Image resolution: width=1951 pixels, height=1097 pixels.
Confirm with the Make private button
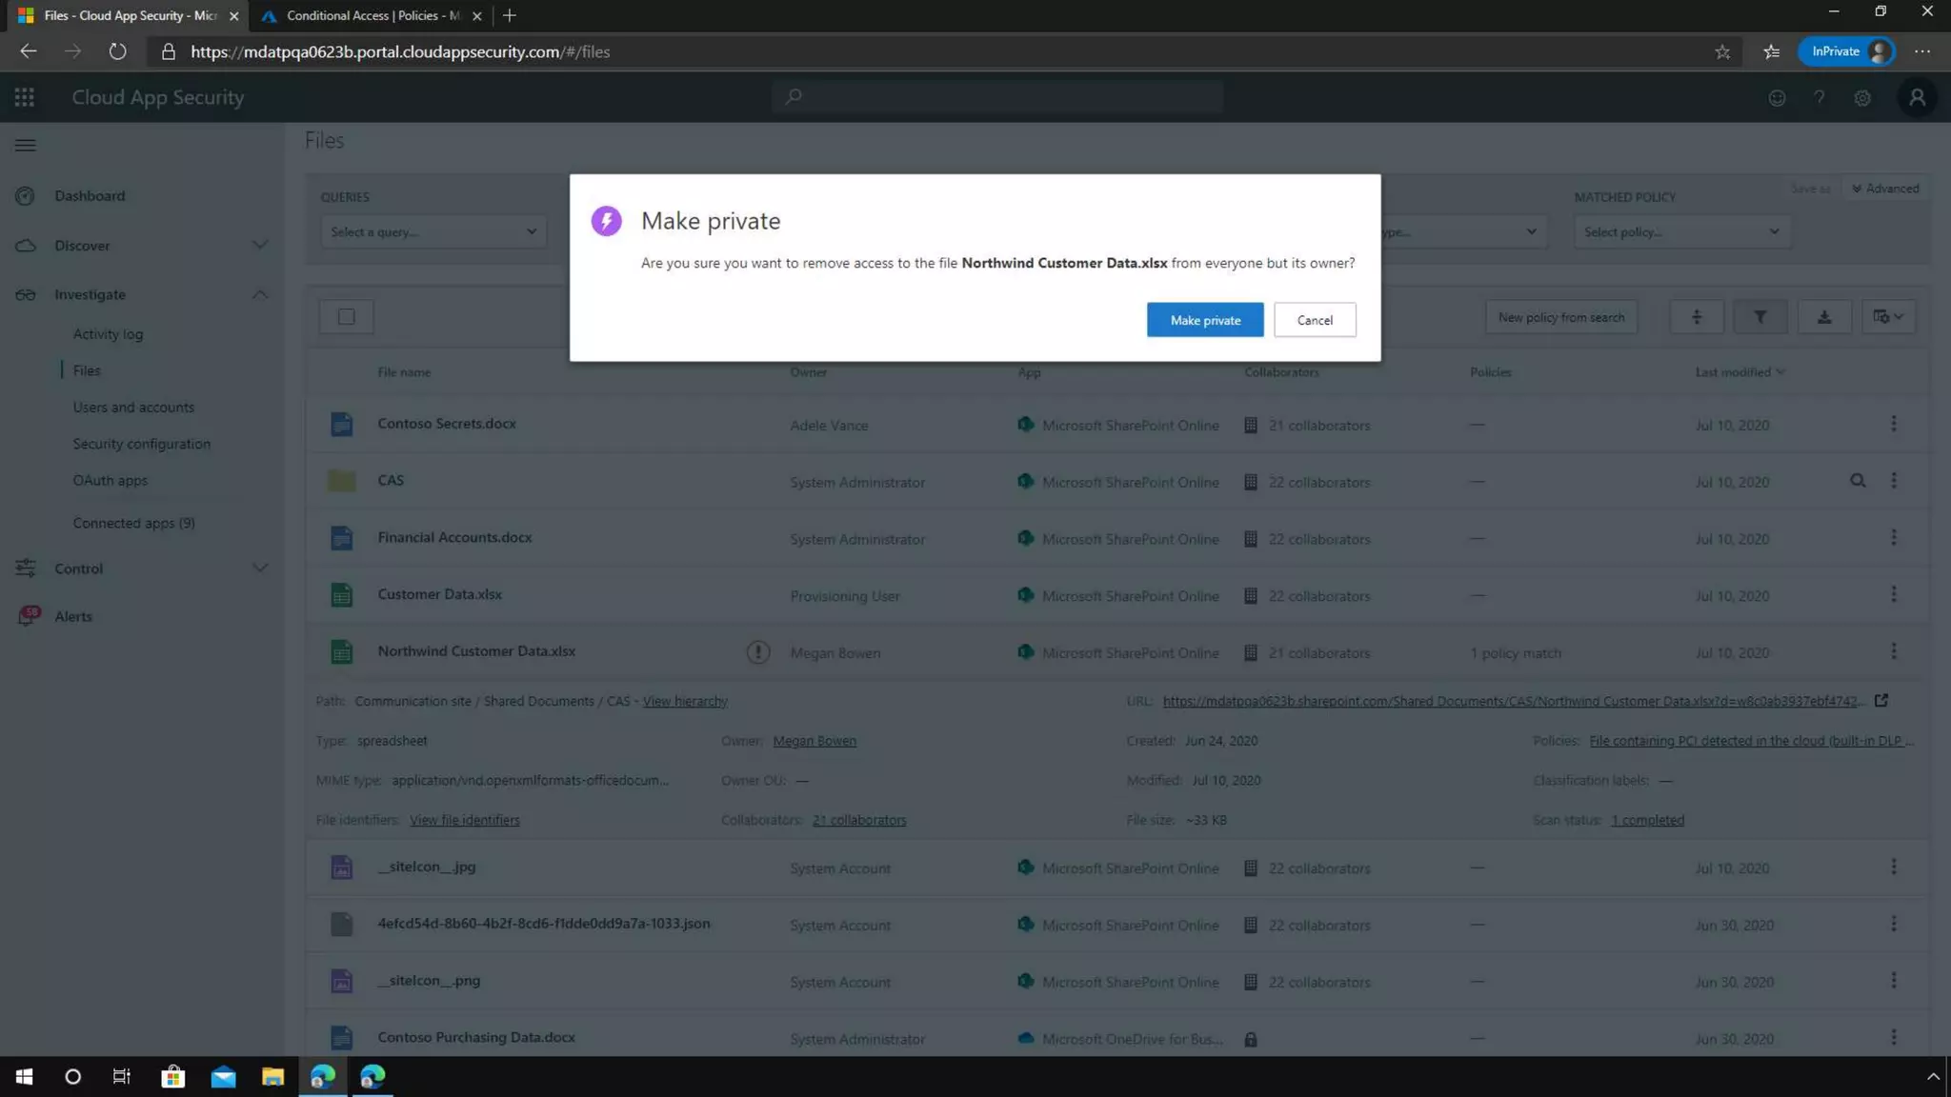click(x=1205, y=320)
